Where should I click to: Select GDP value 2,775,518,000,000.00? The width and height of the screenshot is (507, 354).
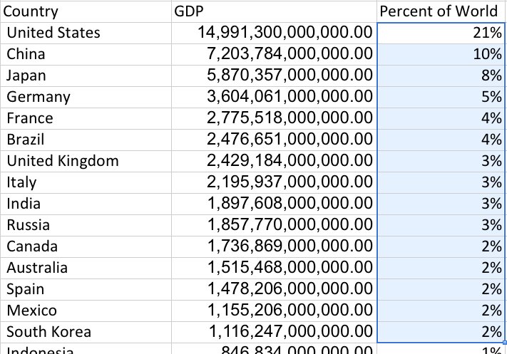275,118
